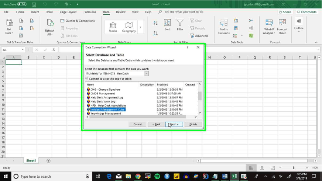The image size is (322, 181).
Task: Sort Z to A descending
Action: pyautogui.click(x=155, y=33)
